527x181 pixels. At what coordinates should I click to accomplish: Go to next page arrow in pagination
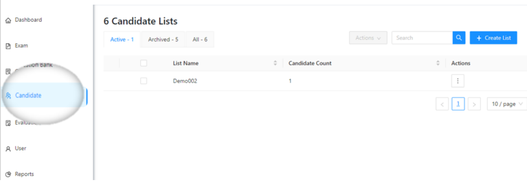(474, 104)
